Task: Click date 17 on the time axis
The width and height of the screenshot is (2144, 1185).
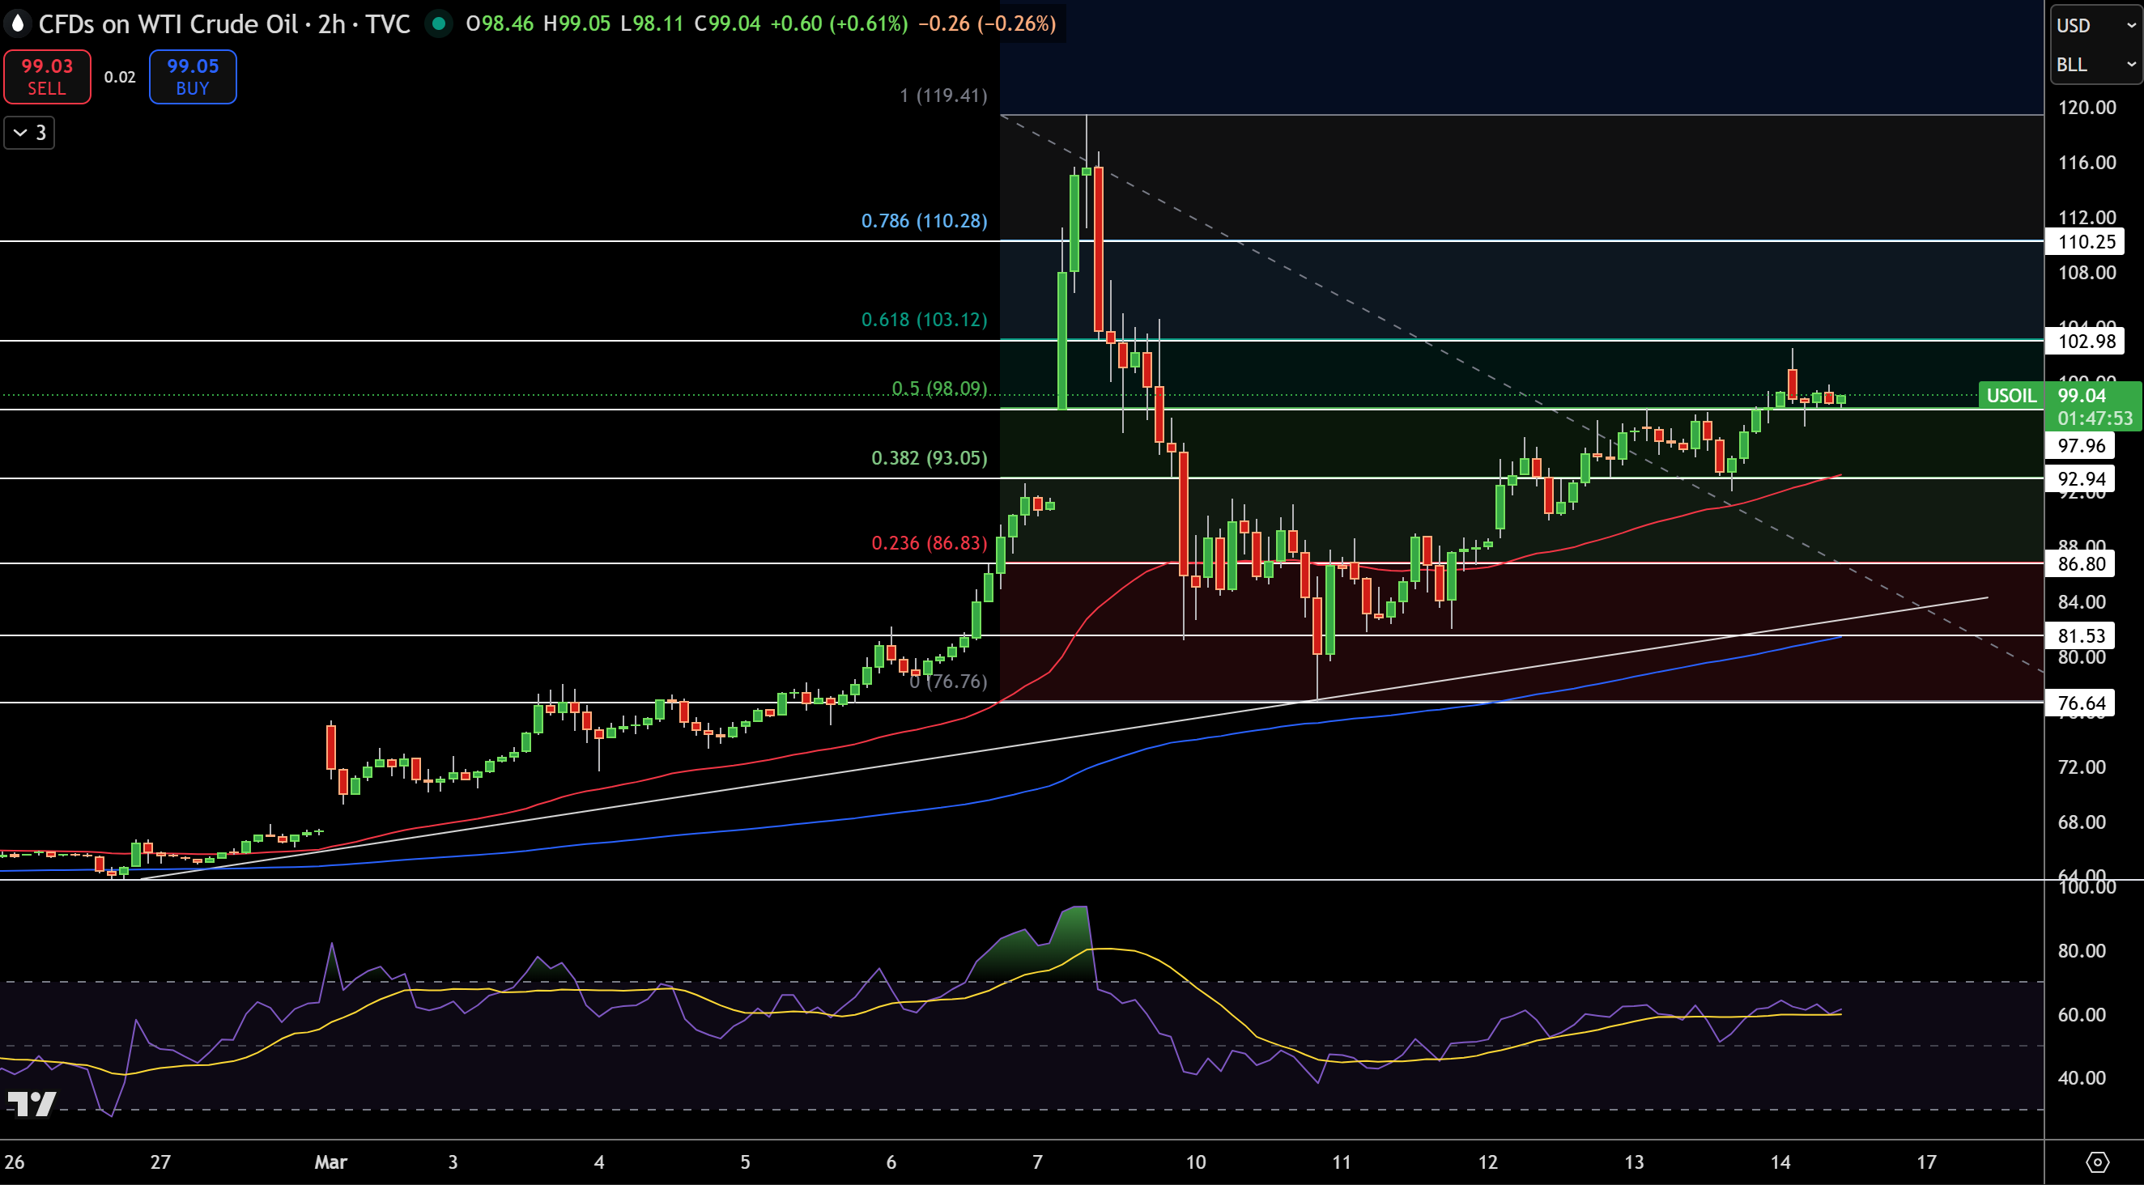Action: coord(1926,1162)
